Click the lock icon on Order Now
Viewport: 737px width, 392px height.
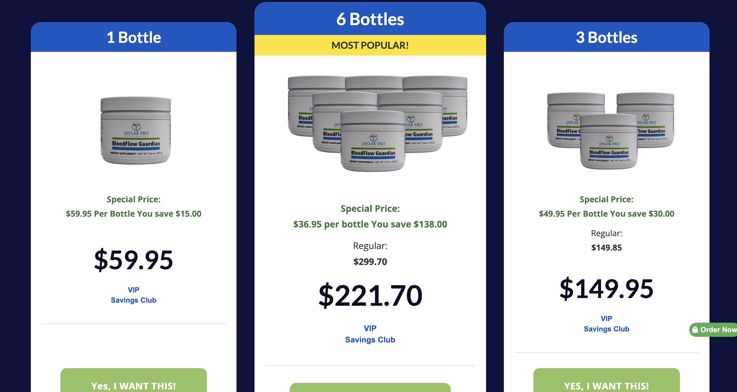695,329
